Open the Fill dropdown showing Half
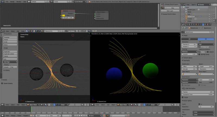 point(206,44)
